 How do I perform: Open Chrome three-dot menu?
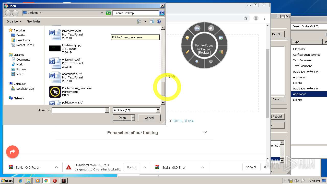(x=264, y=18)
